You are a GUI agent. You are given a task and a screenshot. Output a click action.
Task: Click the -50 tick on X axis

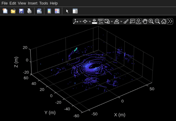94,114
